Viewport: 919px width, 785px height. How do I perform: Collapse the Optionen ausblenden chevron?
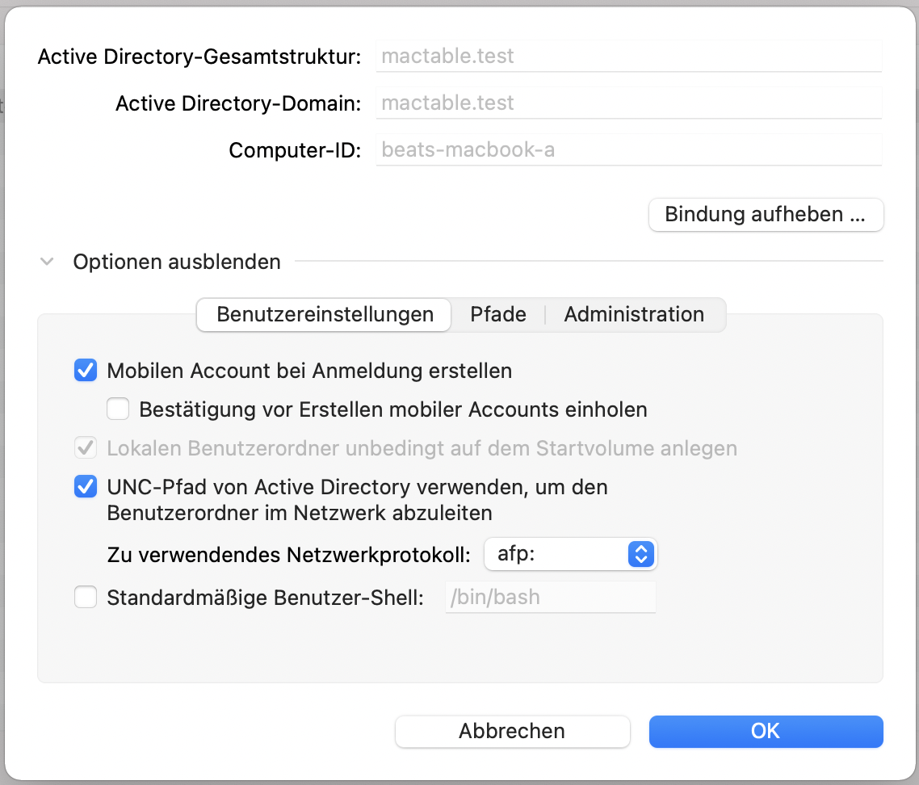point(48,262)
